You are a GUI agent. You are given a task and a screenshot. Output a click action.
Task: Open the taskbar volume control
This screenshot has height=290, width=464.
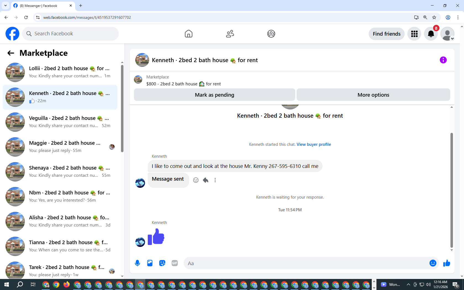(428, 284)
